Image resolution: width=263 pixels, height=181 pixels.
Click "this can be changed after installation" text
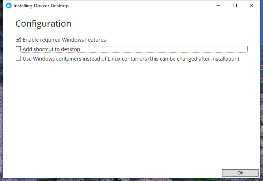tap(194, 59)
